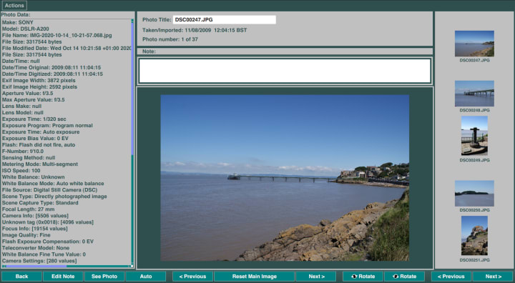Click the Photo Data horizontal scrollbar
515x283 pixels.
pyautogui.click(x=66, y=267)
